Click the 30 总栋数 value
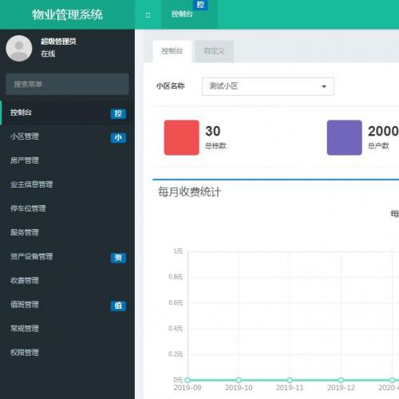Image resolution: width=399 pixels, height=399 pixels. point(213,131)
